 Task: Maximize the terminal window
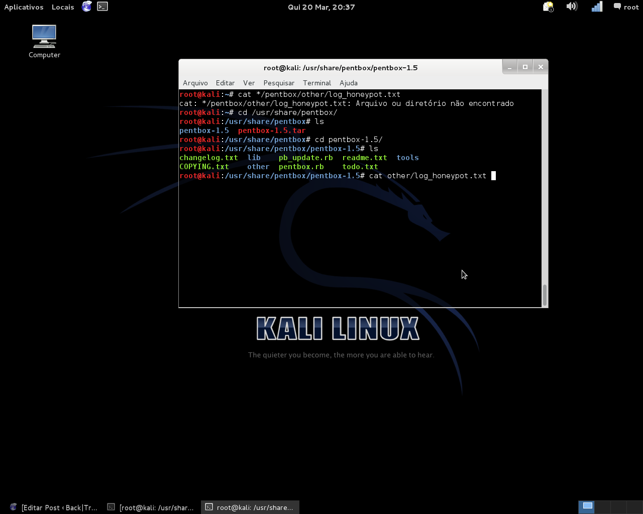tap(525, 67)
